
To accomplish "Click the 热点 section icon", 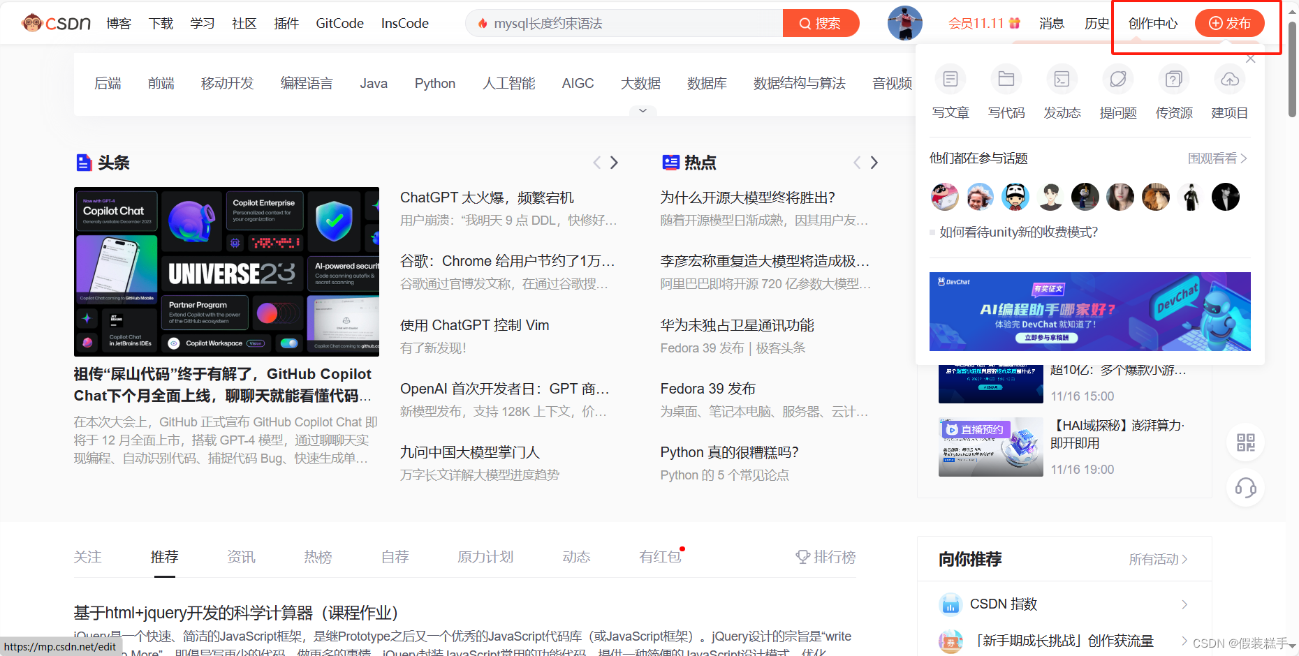I will [x=670, y=163].
